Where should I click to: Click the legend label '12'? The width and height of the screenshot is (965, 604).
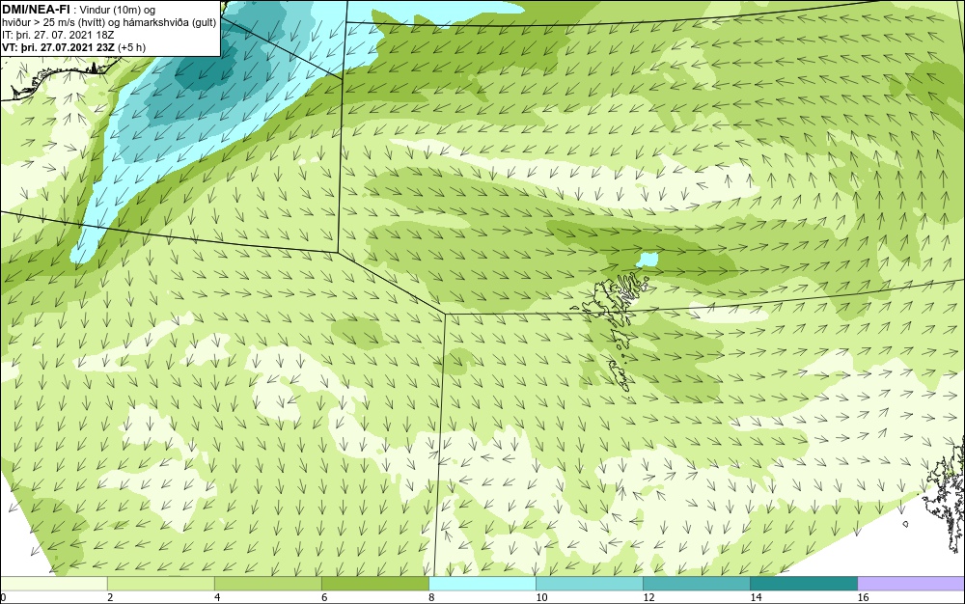[x=648, y=597]
